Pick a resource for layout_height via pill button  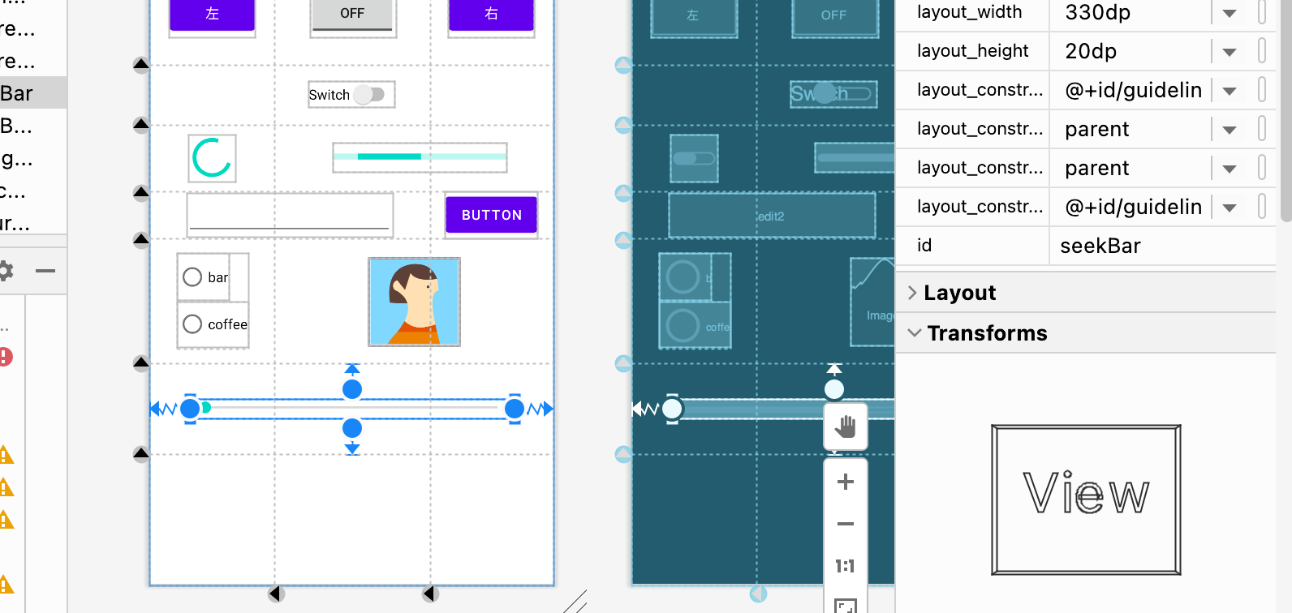point(1262,51)
